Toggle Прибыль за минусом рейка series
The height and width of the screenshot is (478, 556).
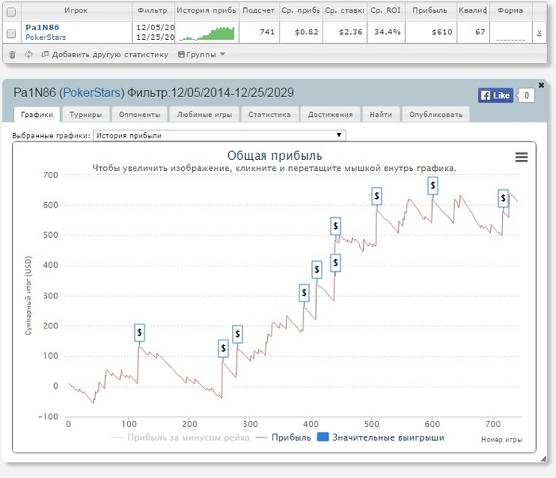[x=180, y=437]
